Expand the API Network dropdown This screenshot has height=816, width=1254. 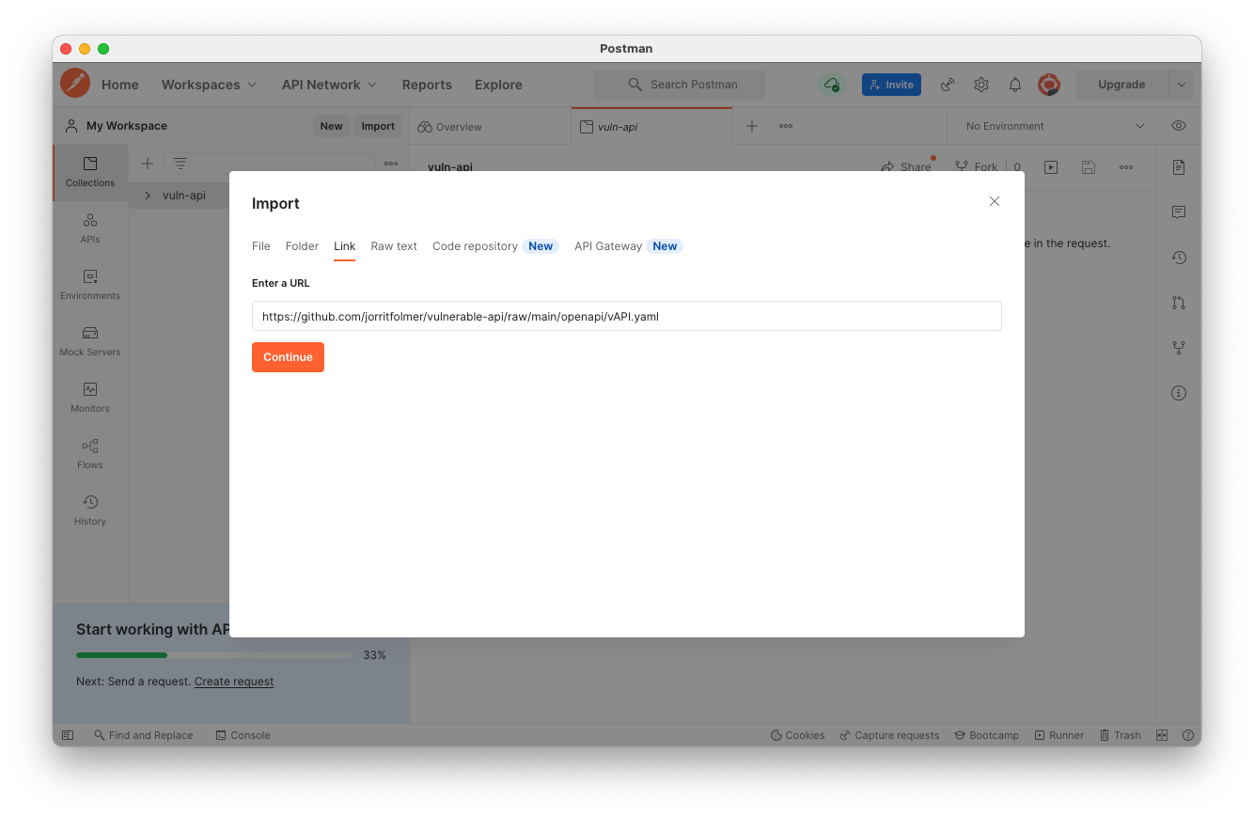click(329, 85)
